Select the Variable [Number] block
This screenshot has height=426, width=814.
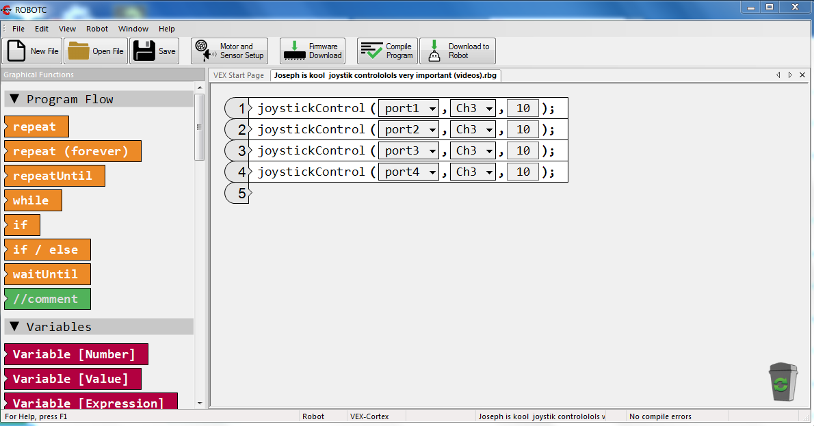pos(77,354)
